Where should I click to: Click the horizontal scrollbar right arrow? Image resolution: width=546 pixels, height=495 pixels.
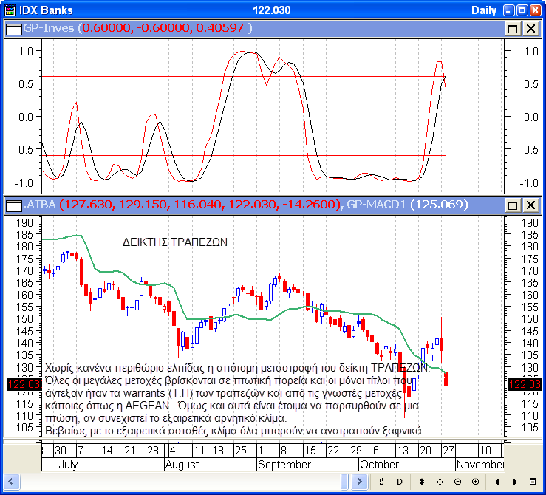(x=360, y=482)
